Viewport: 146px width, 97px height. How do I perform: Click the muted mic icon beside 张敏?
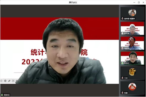(122, 93)
